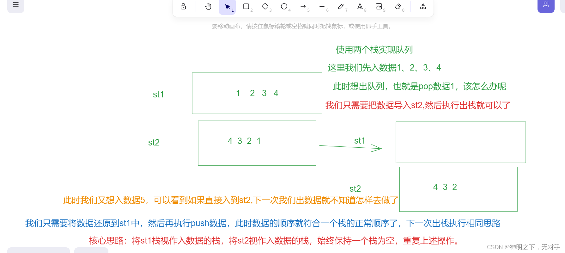Click the gray canvas-move hint text

click(x=302, y=26)
